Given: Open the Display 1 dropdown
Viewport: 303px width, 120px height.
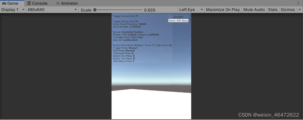Looking at the screenshot, I should [13, 10].
